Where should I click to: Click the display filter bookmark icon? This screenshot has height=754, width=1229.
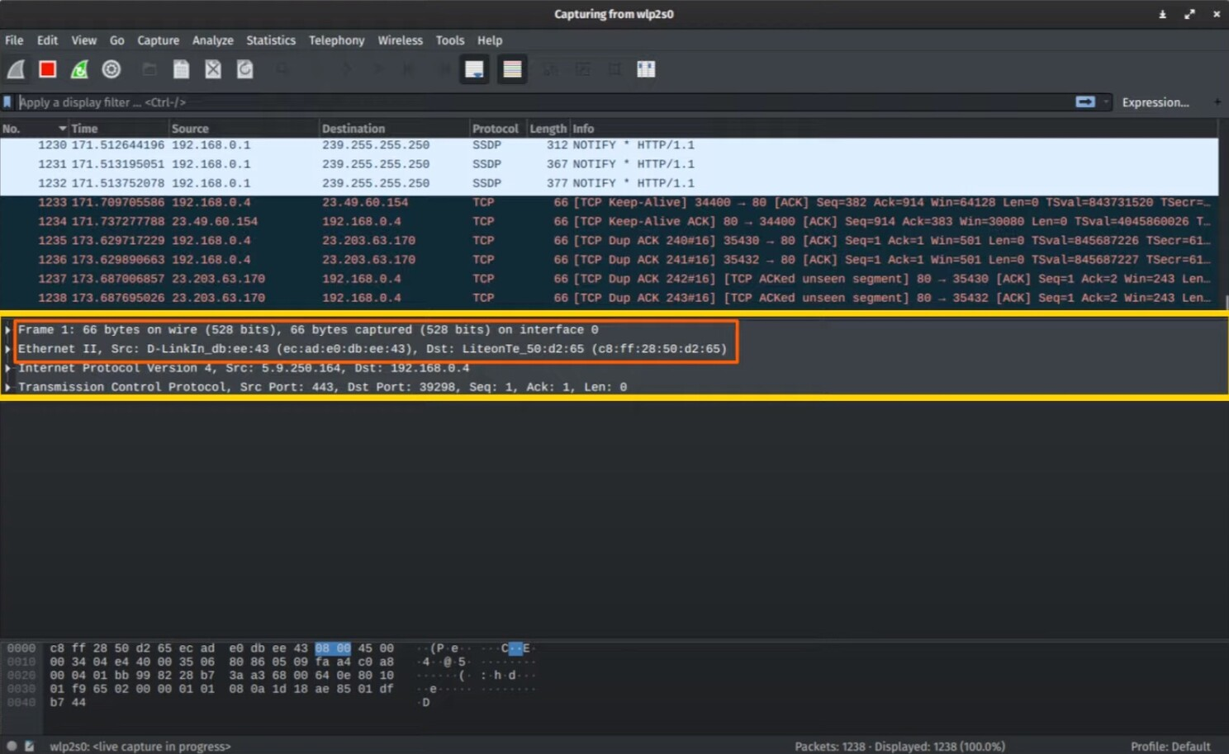(x=7, y=102)
